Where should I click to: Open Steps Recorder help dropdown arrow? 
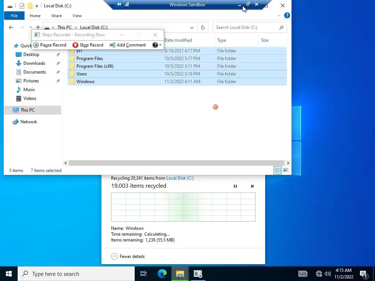160,45
